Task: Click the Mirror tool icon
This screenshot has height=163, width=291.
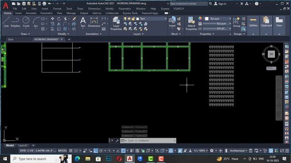Action: click(x=59, y=24)
